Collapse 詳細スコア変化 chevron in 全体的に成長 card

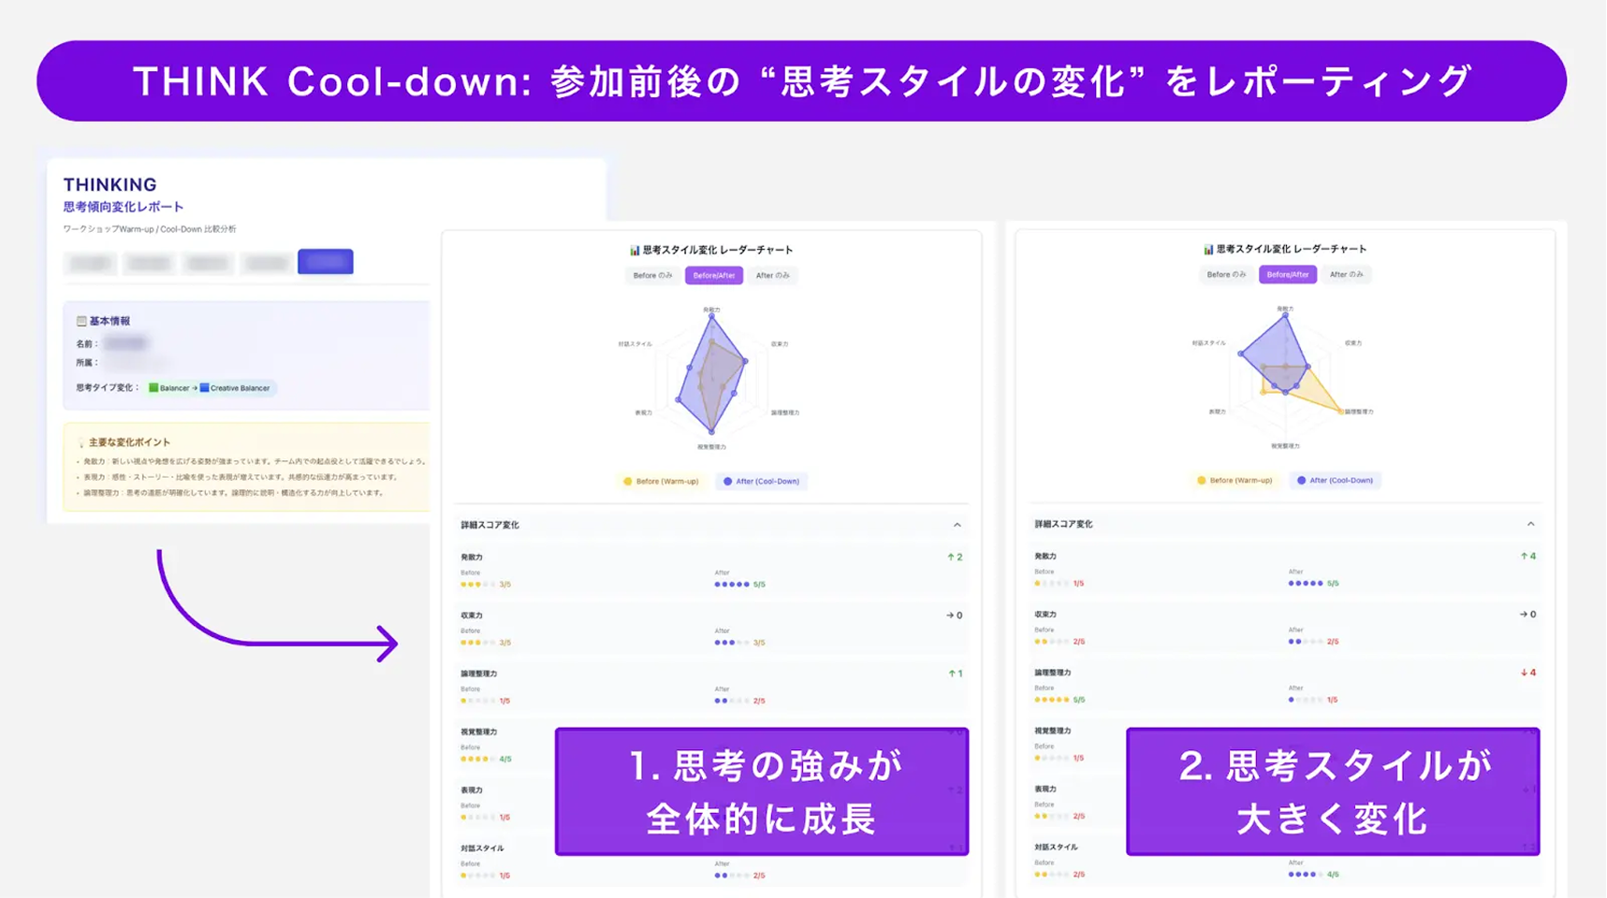[957, 526]
